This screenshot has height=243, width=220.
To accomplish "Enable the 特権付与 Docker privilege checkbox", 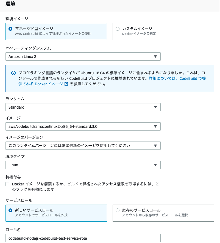I will (x=7, y=184).
